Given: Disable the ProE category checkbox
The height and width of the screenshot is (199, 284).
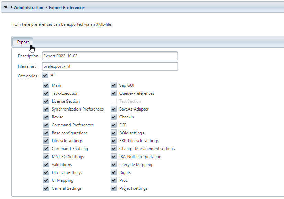Looking at the screenshot, I should point(114,180).
